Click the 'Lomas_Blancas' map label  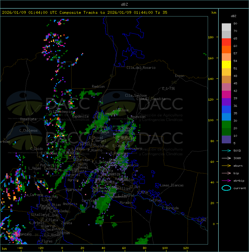(172, 185)
